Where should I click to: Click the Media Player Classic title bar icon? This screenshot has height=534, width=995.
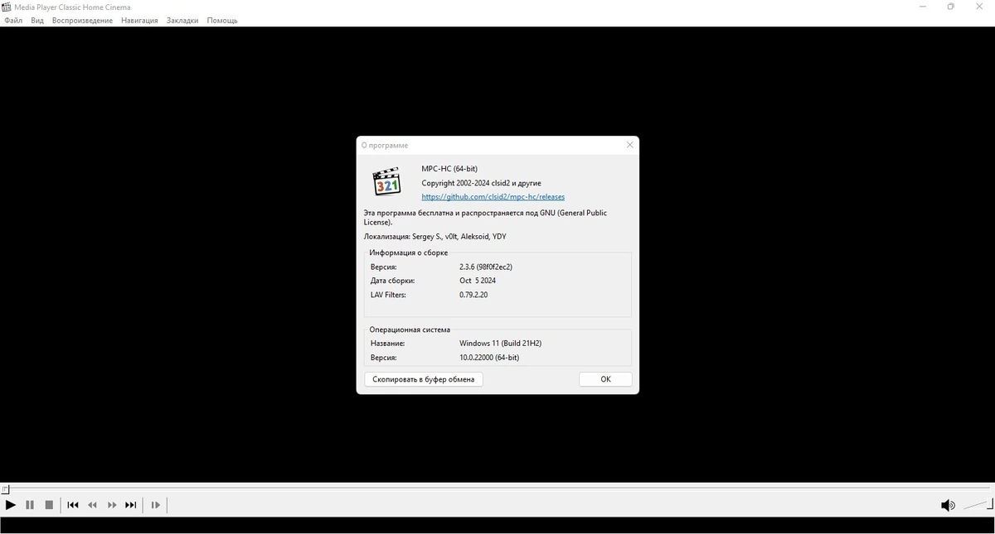pyautogui.click(x=7, y=7)
